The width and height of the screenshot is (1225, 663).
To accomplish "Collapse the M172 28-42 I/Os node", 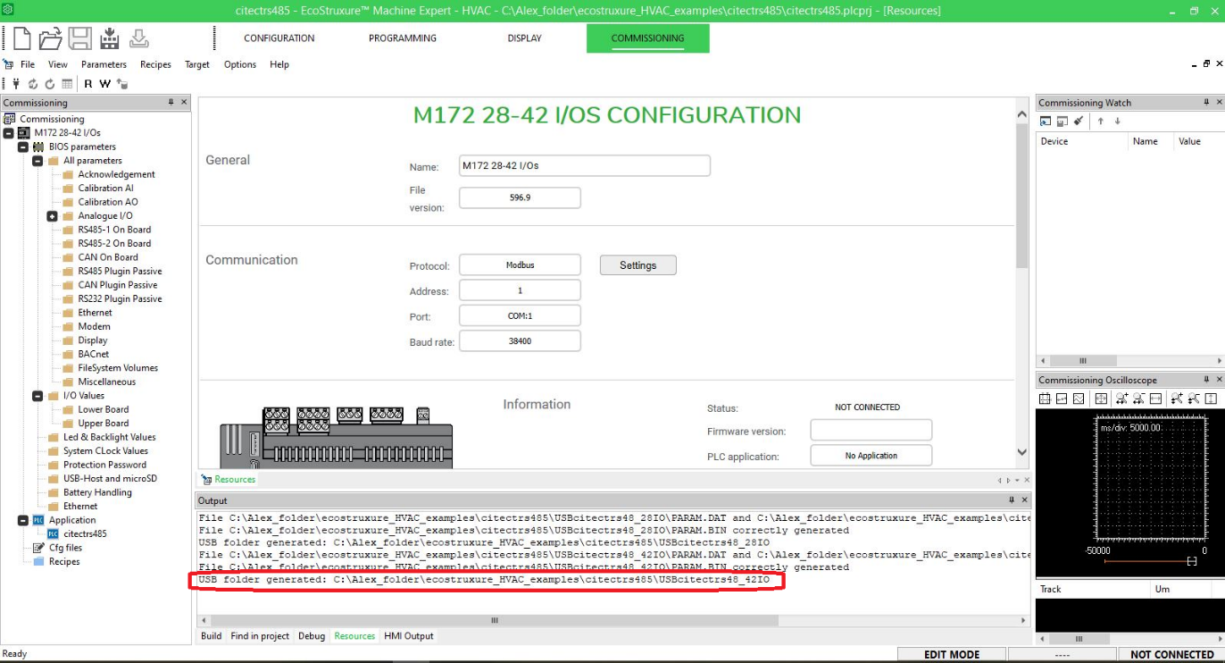I will pos(9,133).
